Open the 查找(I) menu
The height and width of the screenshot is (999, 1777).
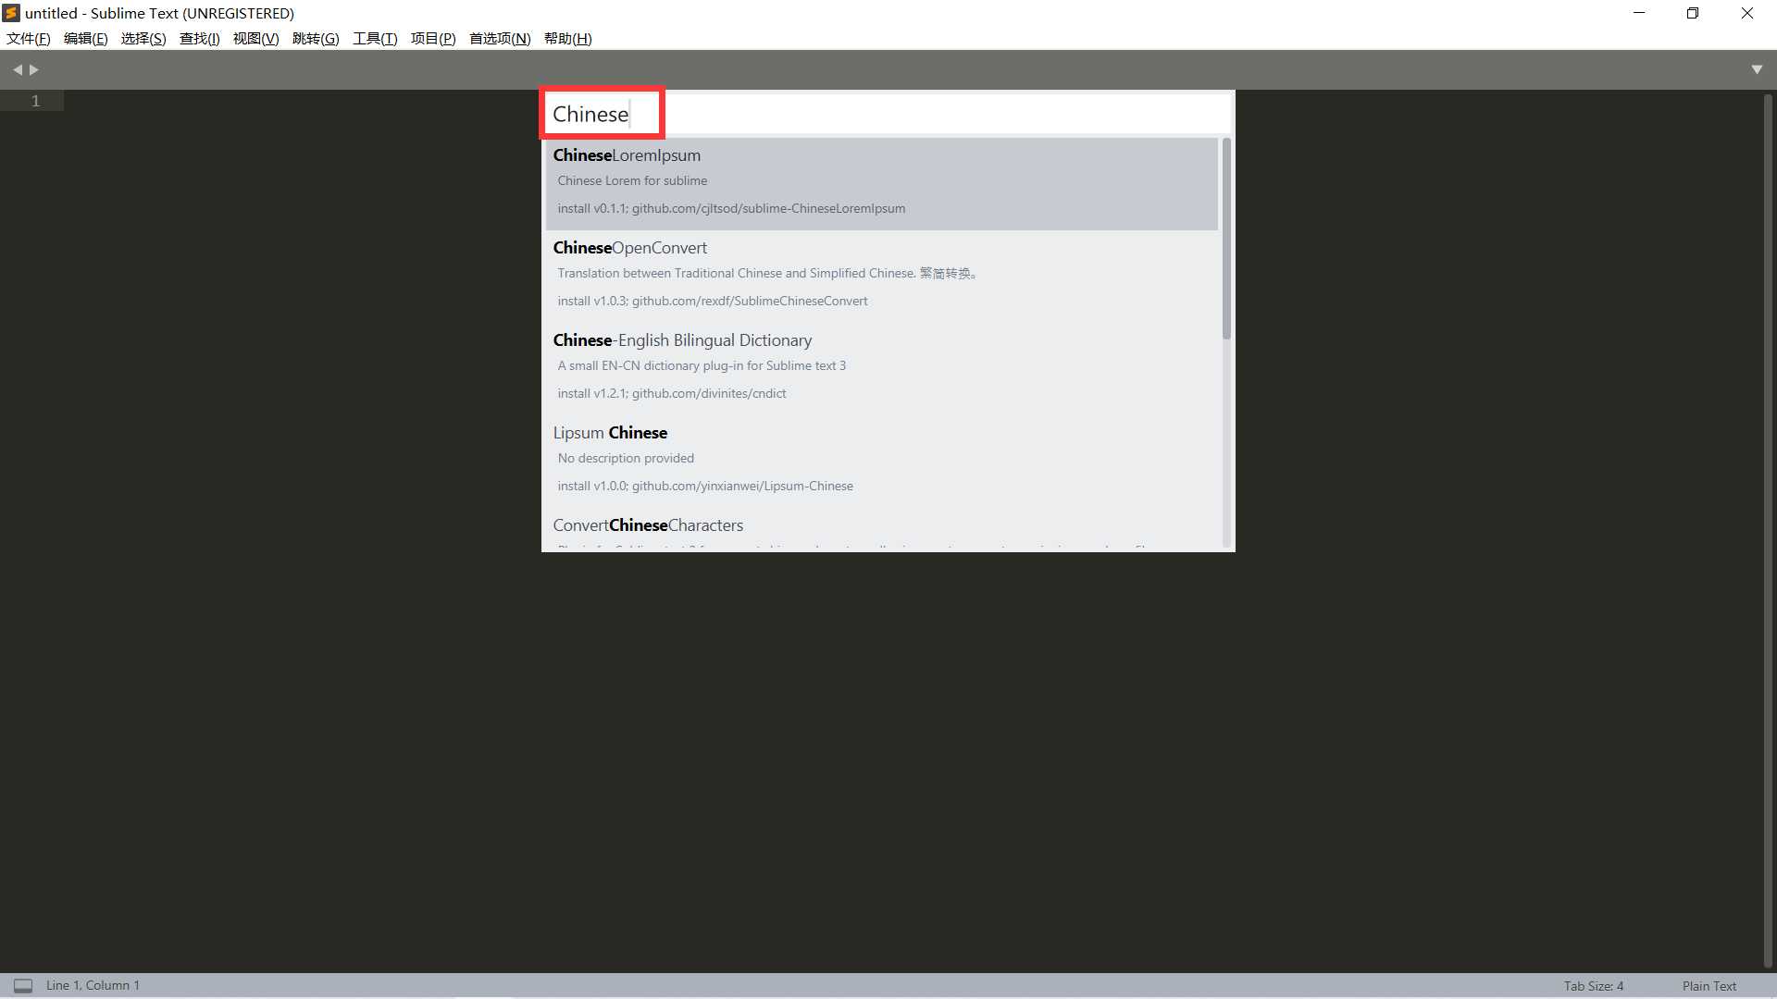(200, 38)
